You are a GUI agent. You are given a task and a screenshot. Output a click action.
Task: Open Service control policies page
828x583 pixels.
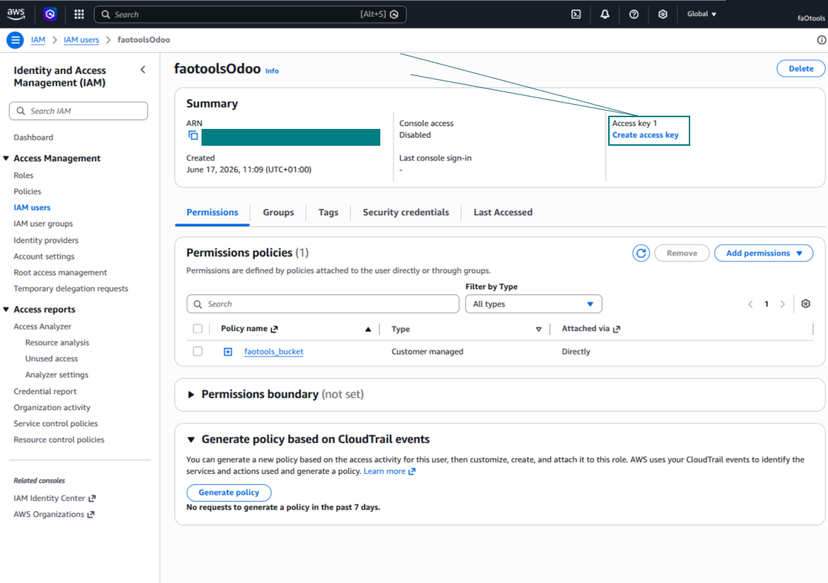[56, 423]
